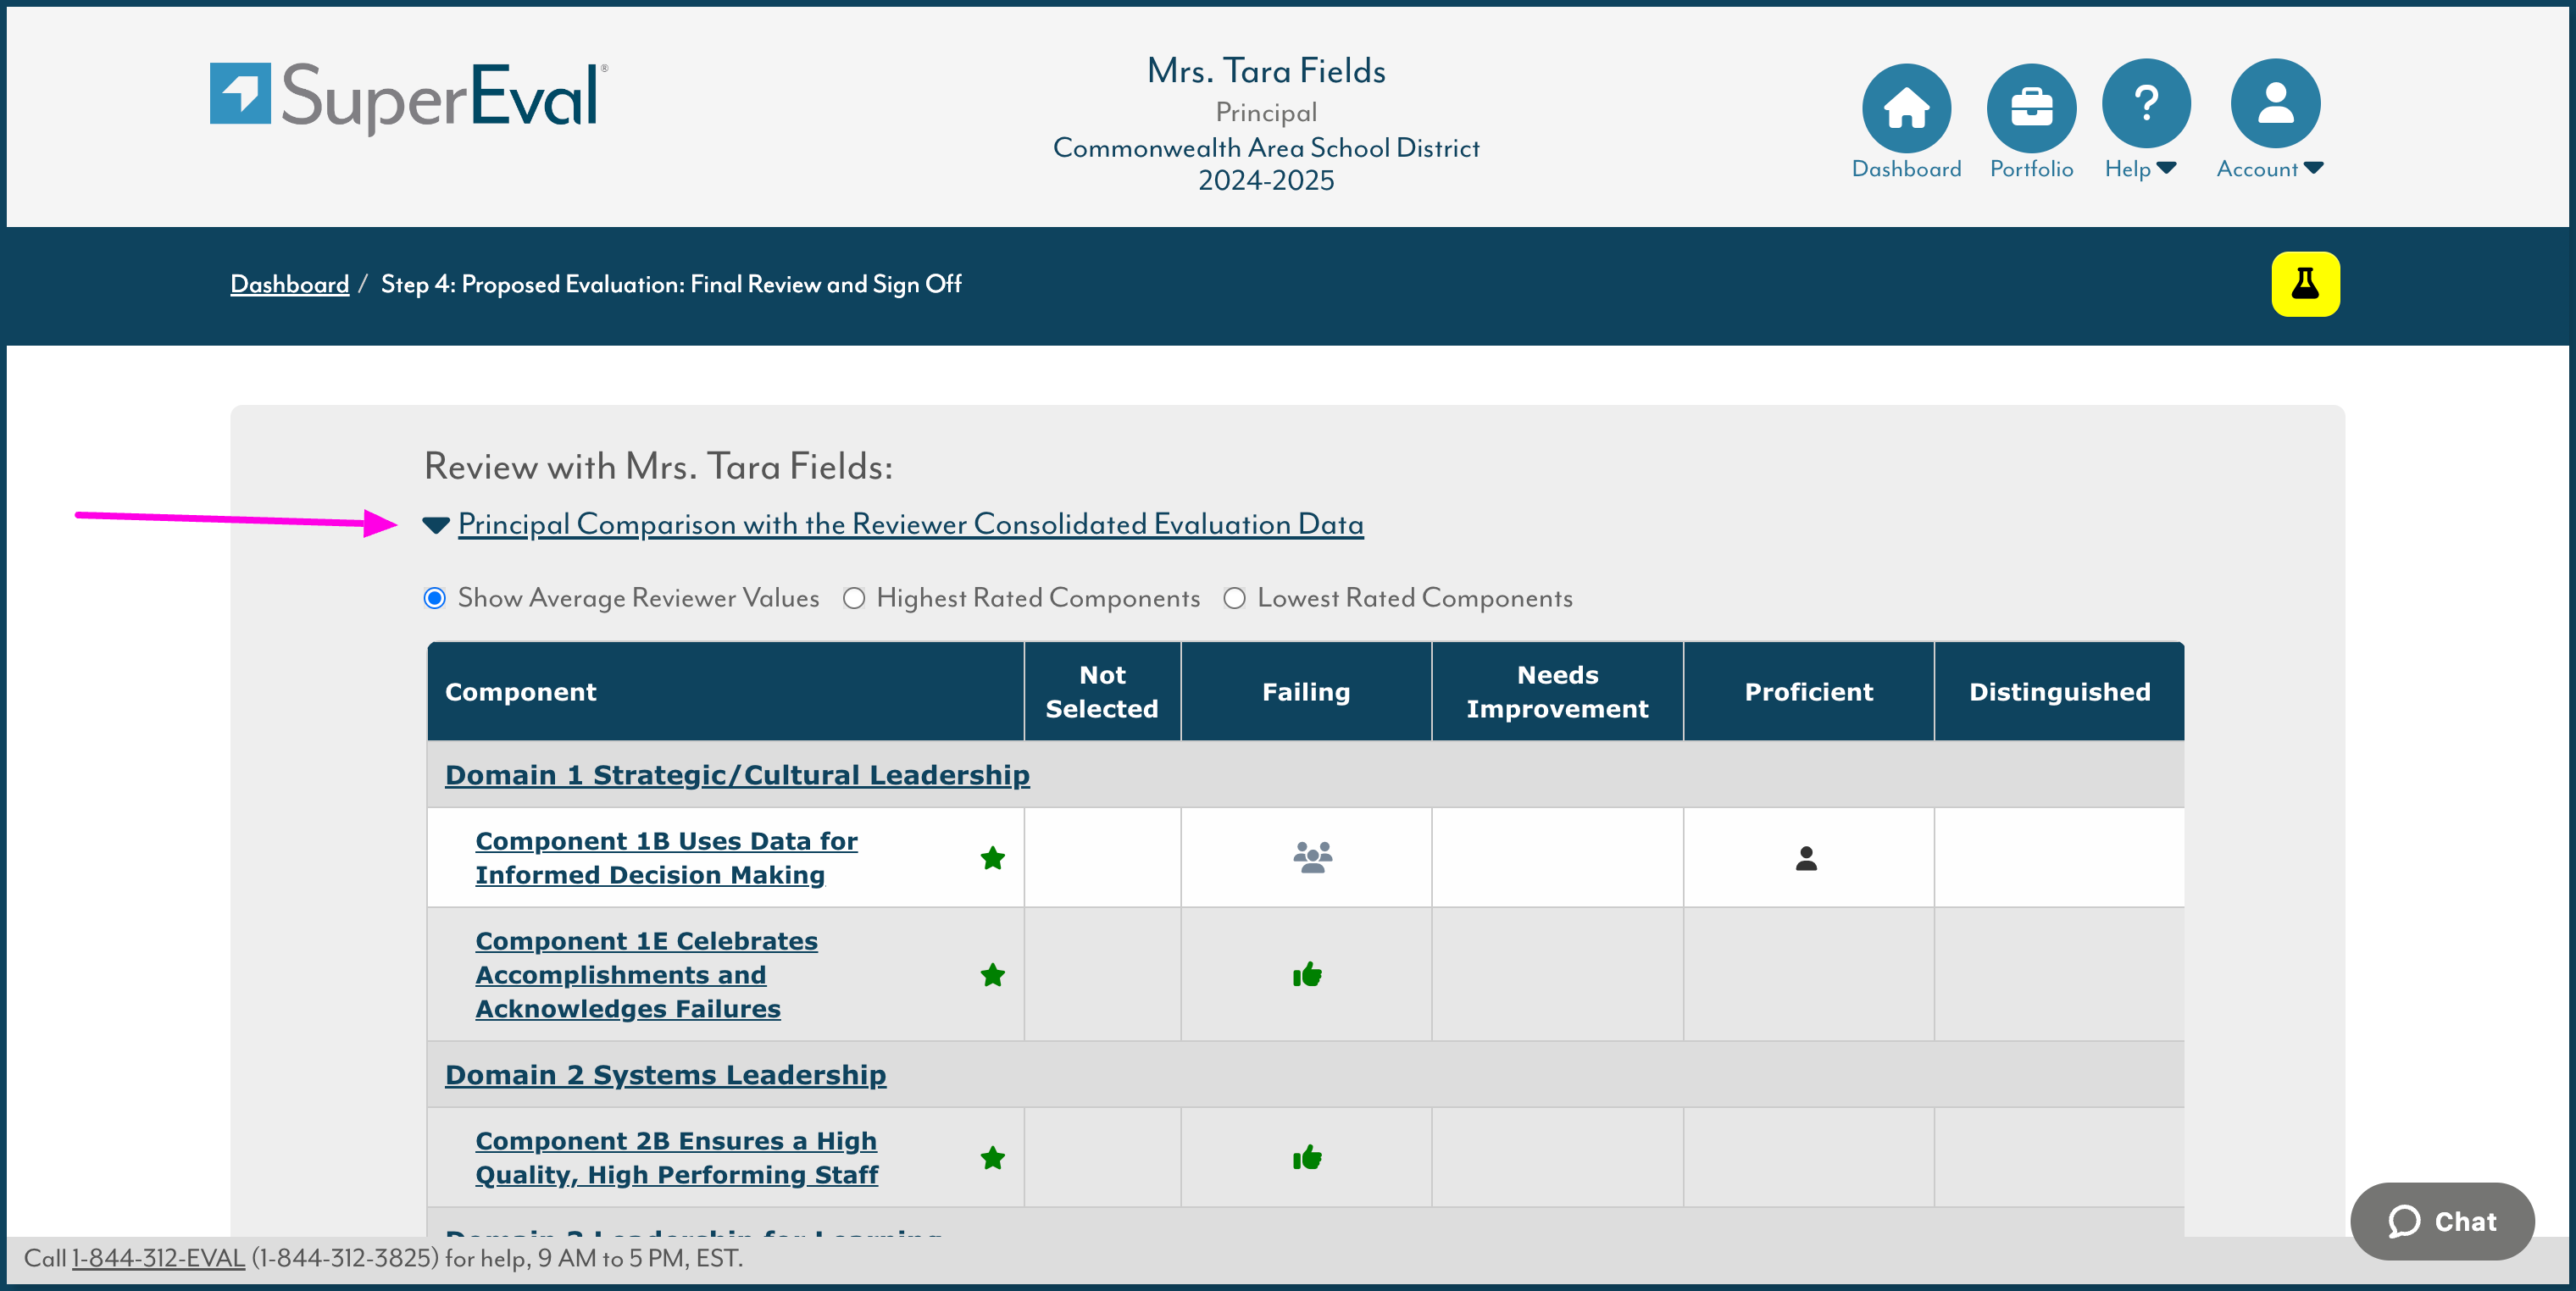Click the Not Selected column header

[x=1102, y=692]
